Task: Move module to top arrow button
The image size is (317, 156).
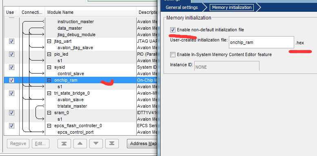Action: (64, 143)
